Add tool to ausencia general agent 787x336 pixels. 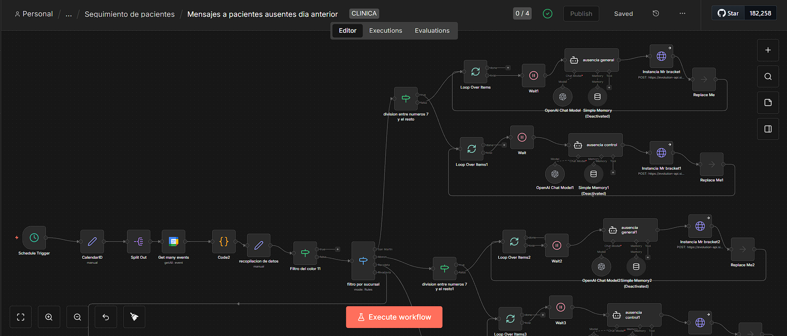[x=609, y=87]
